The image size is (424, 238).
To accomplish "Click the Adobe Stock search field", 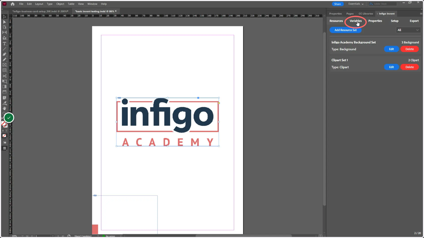I will [x=382, y=4].
